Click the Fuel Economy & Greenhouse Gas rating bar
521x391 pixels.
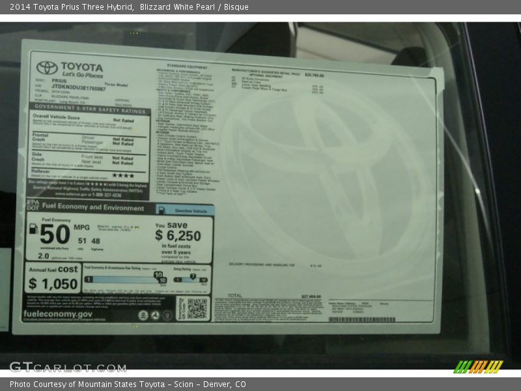pyautogui.click(x=125, y=280)
